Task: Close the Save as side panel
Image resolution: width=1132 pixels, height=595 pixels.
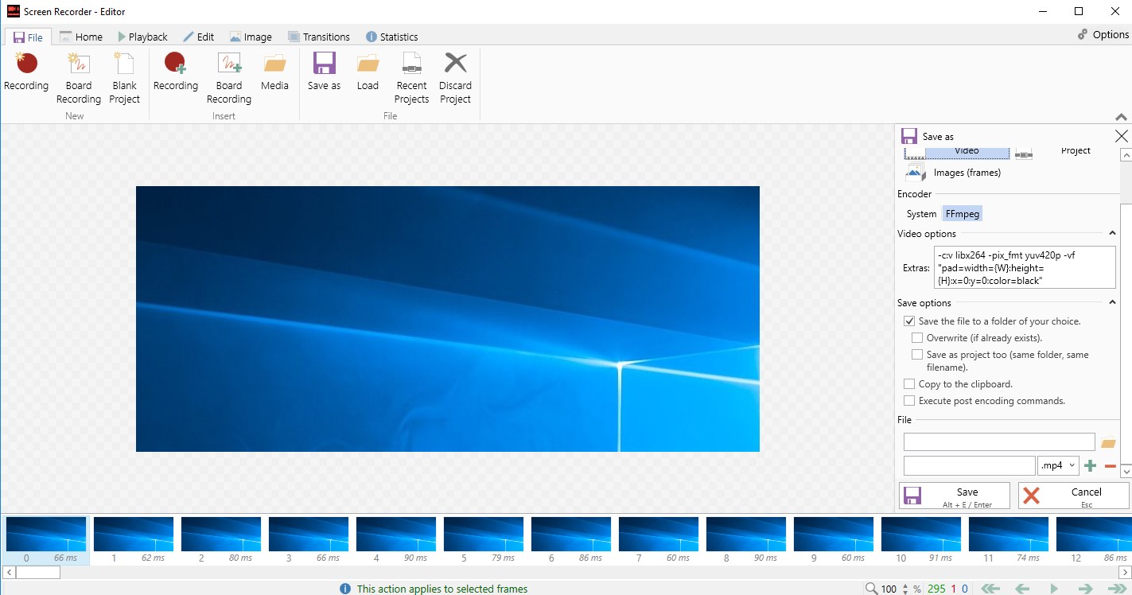Action: pyautogui.click(x=1122, y=136)
